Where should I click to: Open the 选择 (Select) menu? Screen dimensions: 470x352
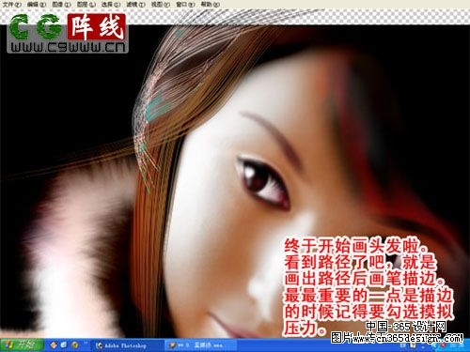click(111, 5)
